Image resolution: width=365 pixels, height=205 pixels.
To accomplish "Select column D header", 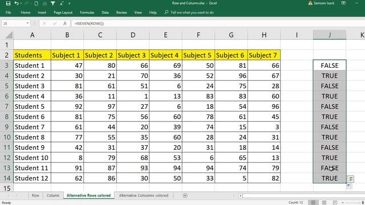I will click(133, 35).
